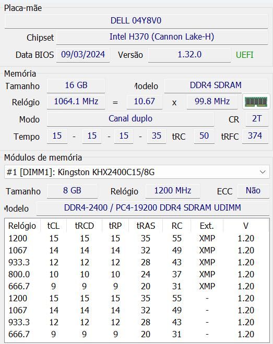The height and width of the screenshot is (344, 273).
Task: Click the BIOS version 1.32.0 field
Action: (x=189, y=55)
